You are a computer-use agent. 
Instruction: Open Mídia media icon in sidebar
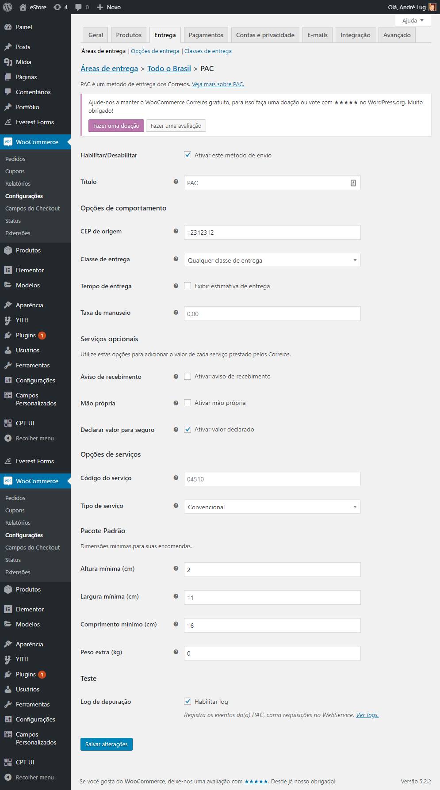pos(8,62)
